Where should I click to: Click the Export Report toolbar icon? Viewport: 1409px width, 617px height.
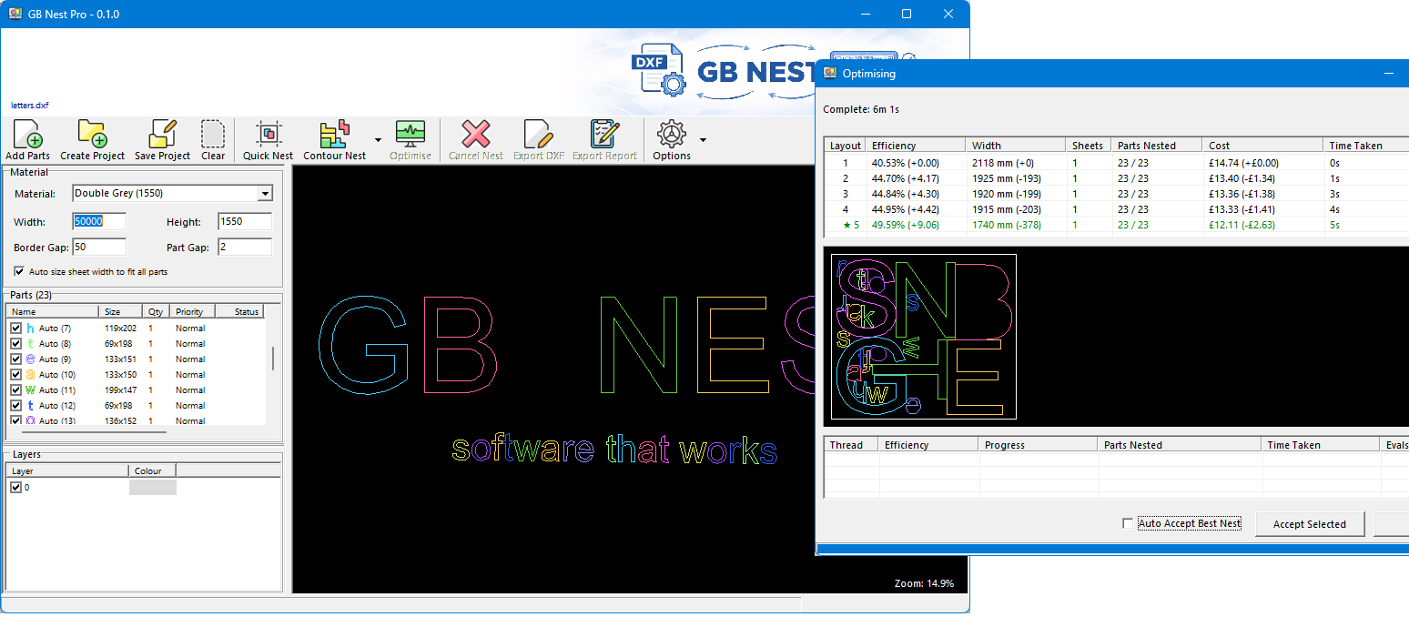[604, 135]
